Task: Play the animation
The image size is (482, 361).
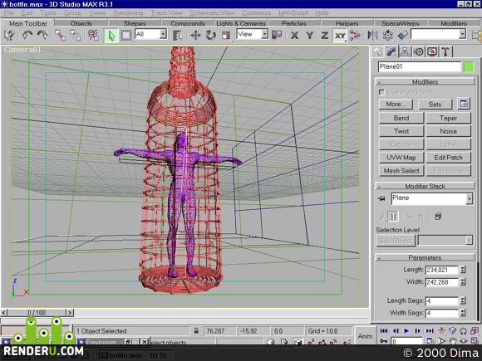Action: [x=406, y=330]
